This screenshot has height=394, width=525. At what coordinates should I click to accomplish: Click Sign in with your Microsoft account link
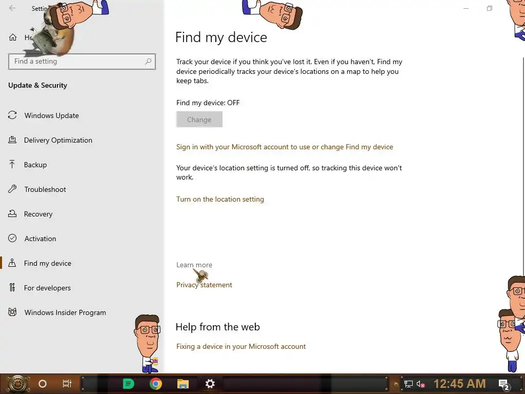pos(285,147)
